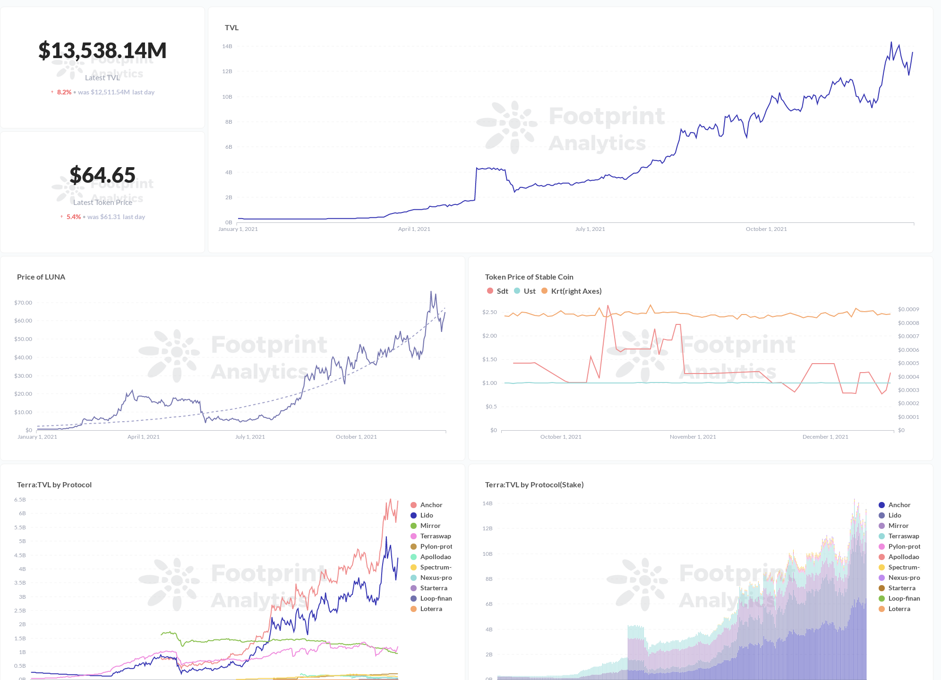The height and width of the screenshot is (680, 941).
Task: Click the was $12,511.54M last day link
Action: point(116,92)
